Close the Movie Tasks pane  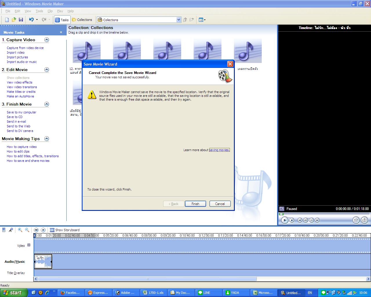pyautogui.click(x=61, y=32)
